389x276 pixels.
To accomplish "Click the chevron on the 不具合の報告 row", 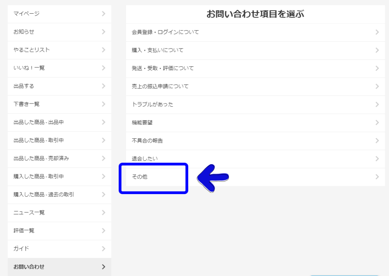I will pos(377,141).
